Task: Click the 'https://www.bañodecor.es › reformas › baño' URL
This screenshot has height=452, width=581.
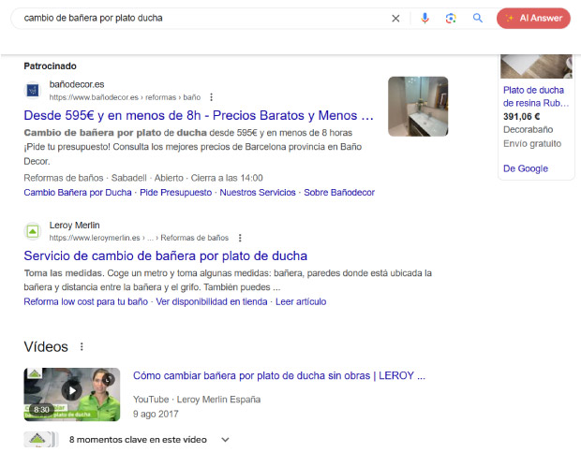Action: click(125, 97)
